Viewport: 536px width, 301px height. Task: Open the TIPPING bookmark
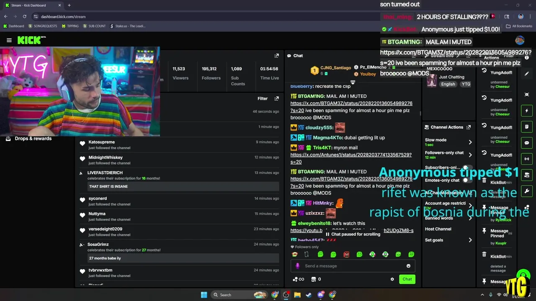pos(70,26)
